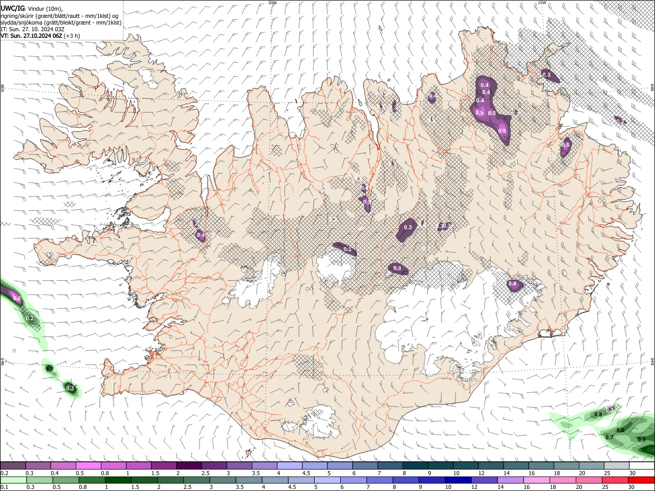Screen dimensions: 655x491
Task: Click the bright red swatch after 30
Action: click(x=641, y=480)
